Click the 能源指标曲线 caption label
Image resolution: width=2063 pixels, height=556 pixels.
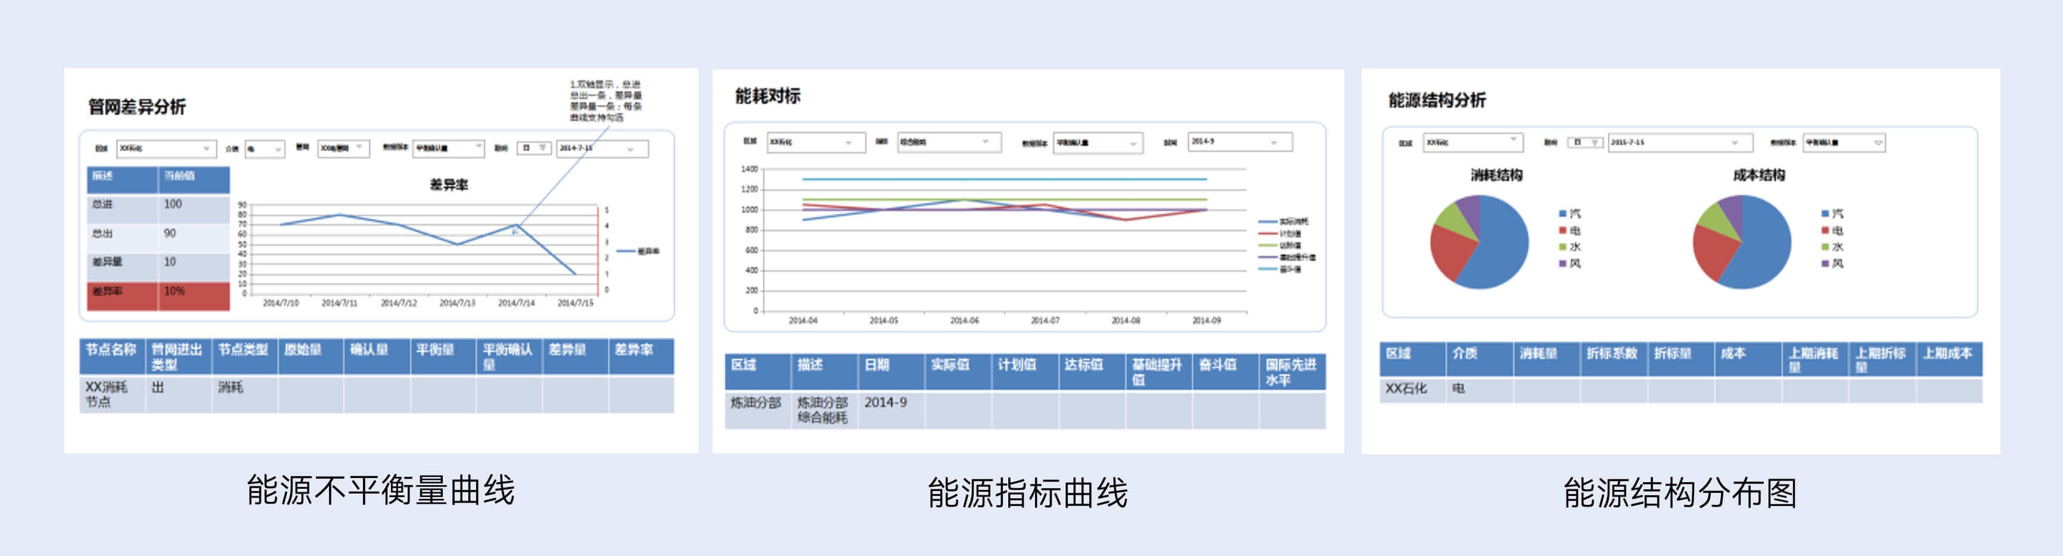(x=1027, y=493)
